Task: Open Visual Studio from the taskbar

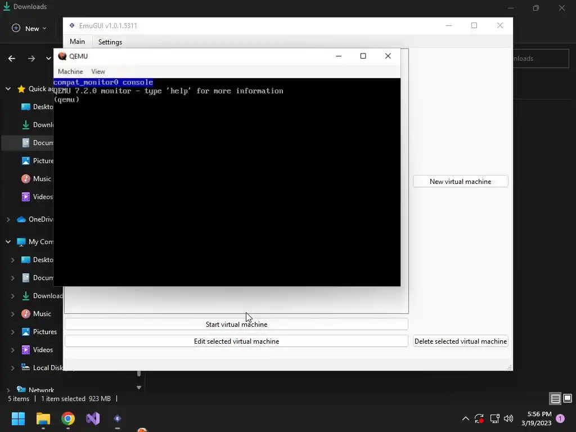Action: click(93, 418)
